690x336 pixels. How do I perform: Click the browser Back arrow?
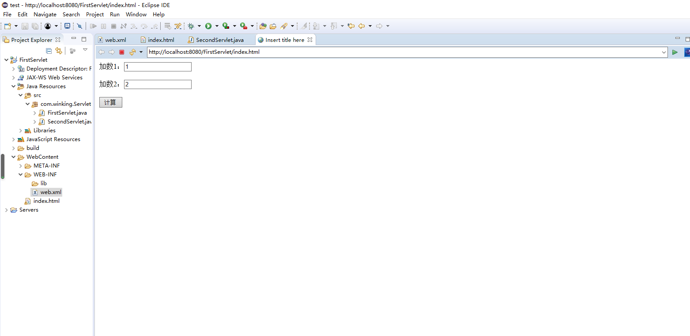(x=102, y=52)
